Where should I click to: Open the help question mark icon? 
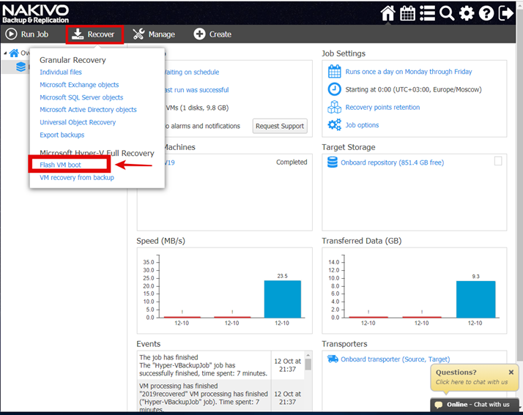point(486,13)
